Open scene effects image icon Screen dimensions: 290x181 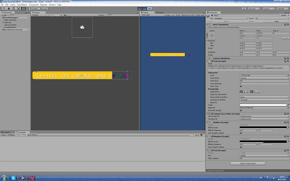click(x=65, y=15)
